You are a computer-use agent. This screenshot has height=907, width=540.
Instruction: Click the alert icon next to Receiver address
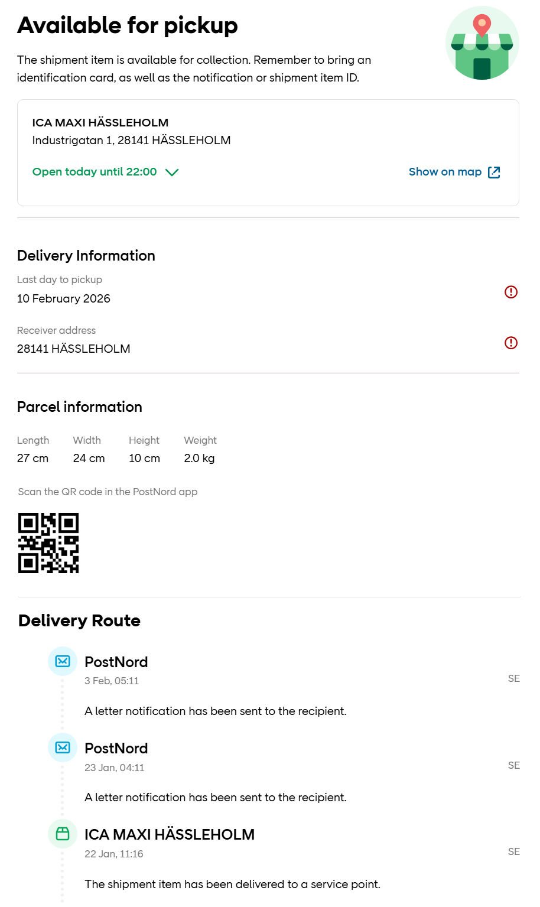click(510, 343)
